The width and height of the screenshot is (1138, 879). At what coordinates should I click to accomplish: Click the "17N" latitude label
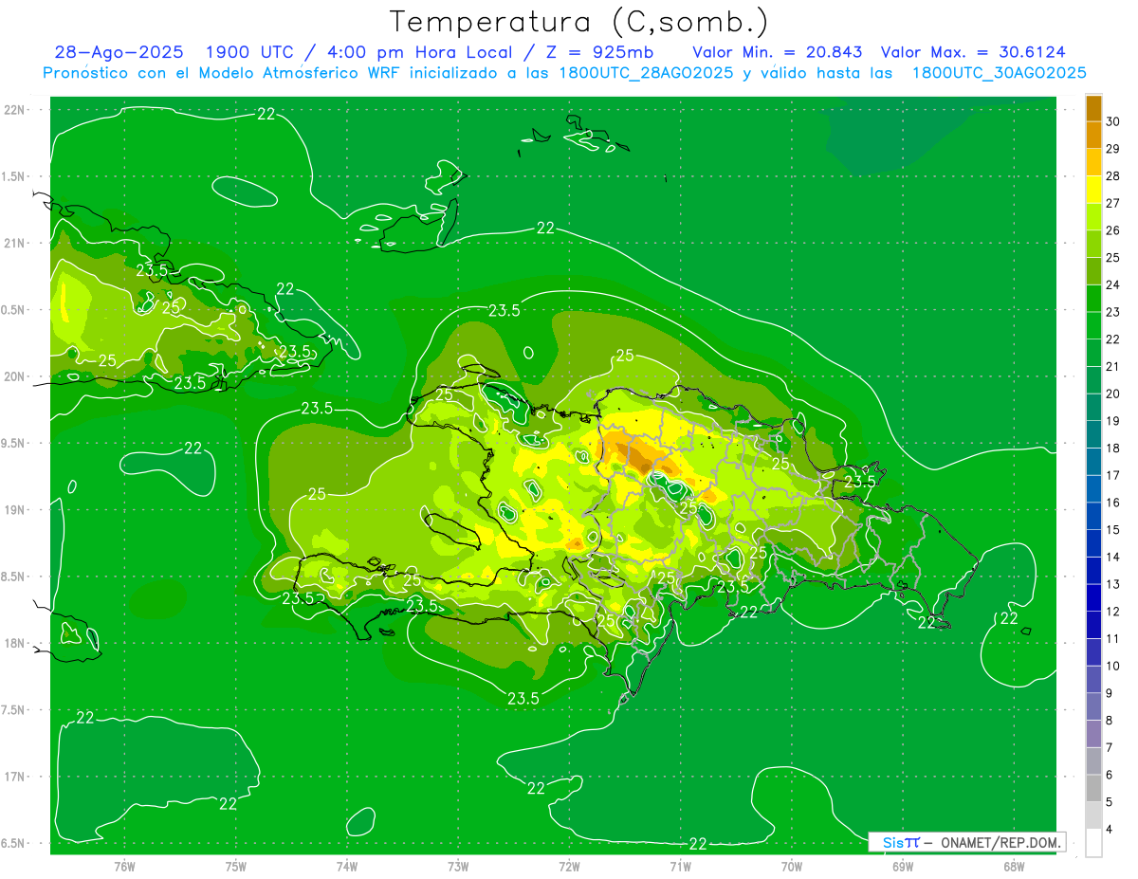[16, 776]
